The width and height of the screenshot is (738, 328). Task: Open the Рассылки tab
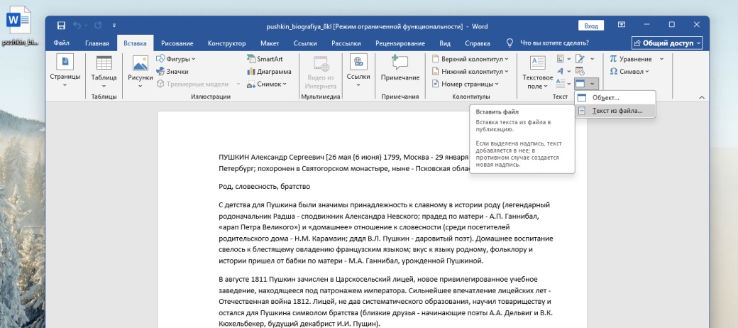tap(346, 43)
